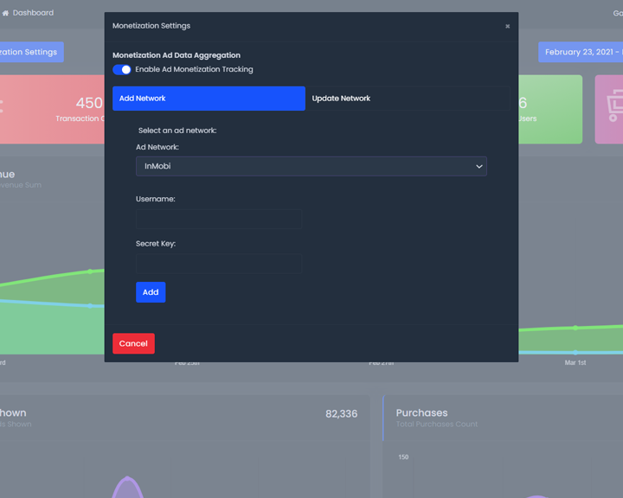This screenshot has width=623, height=498.
Task: Disable Ad Monetization Tracking toggle
Action: (122, 69)
